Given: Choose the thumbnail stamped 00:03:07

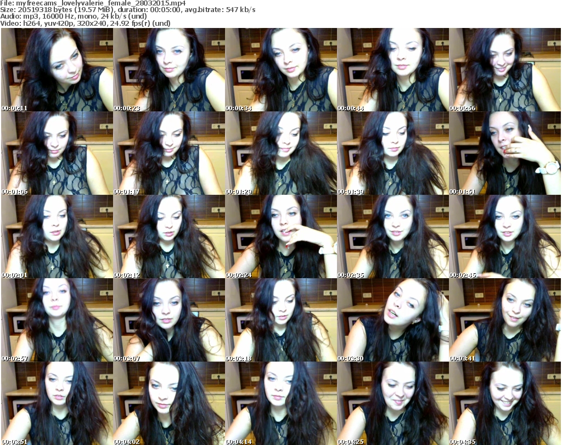Looking at the screenshot, I should pos(169,320).
